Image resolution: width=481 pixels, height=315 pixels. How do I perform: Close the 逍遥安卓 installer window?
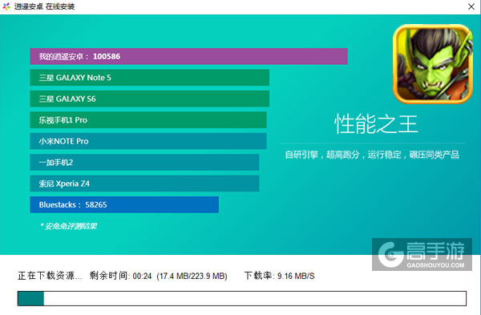pos(471,6)
